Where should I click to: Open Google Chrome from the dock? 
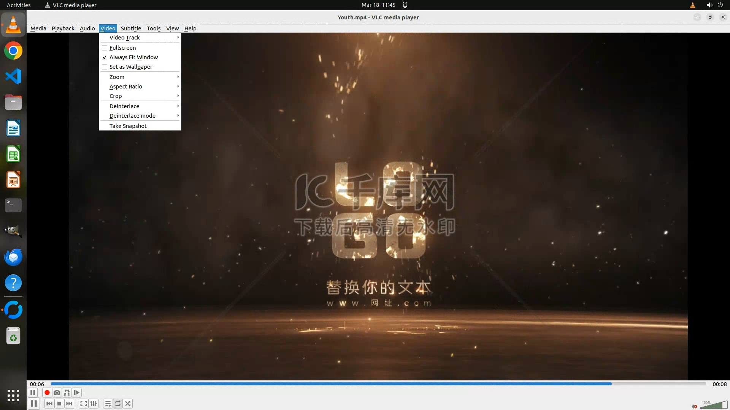click(x=13, y=51)
